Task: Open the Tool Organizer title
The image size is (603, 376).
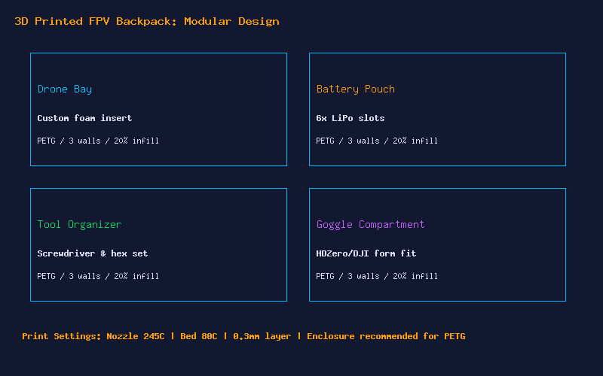Action: pyautogui.click(x=79, y=224)
